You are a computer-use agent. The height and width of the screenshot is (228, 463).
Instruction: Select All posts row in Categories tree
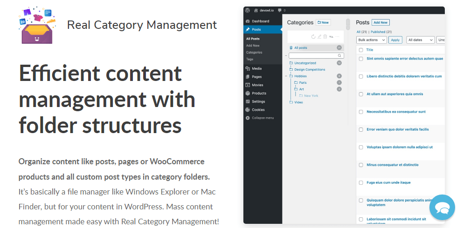pyautogui.click(x=316, y=48)
